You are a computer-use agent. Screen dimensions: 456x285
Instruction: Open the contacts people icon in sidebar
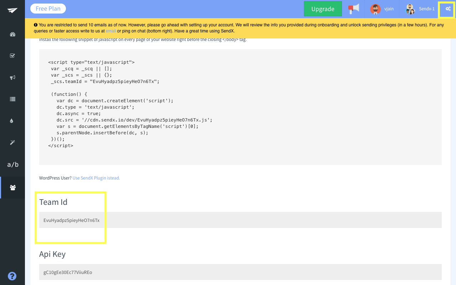(x=13, y=187)
